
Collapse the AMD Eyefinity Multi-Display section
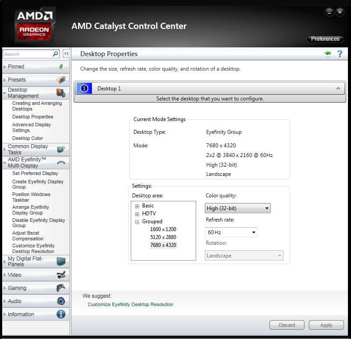(x=4, y=162)
